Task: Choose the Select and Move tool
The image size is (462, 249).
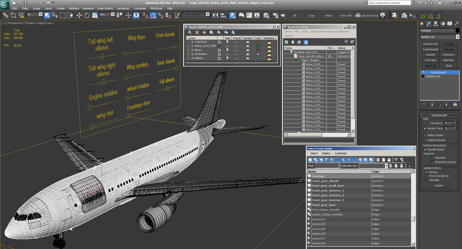Action: [x=79, y=15]
